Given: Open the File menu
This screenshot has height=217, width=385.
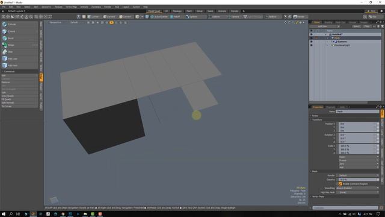Looking at the screenshot, I should point(4,7).
